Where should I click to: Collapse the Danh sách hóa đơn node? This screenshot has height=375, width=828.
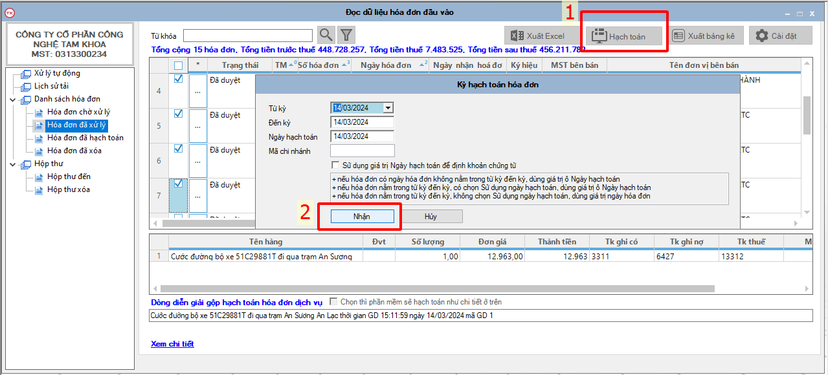pos(13,100)
